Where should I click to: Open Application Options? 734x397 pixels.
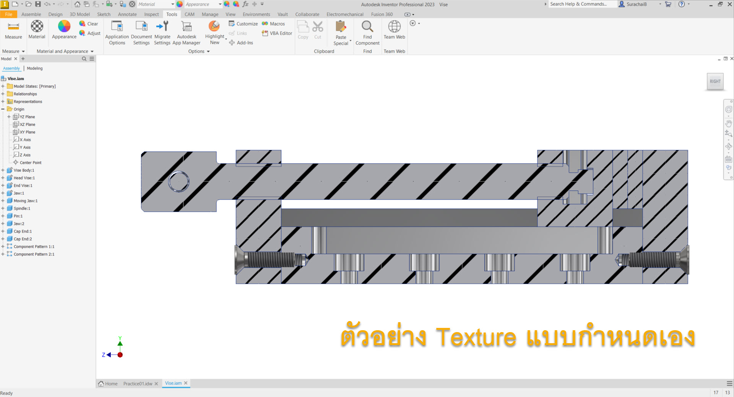point(117,27)
